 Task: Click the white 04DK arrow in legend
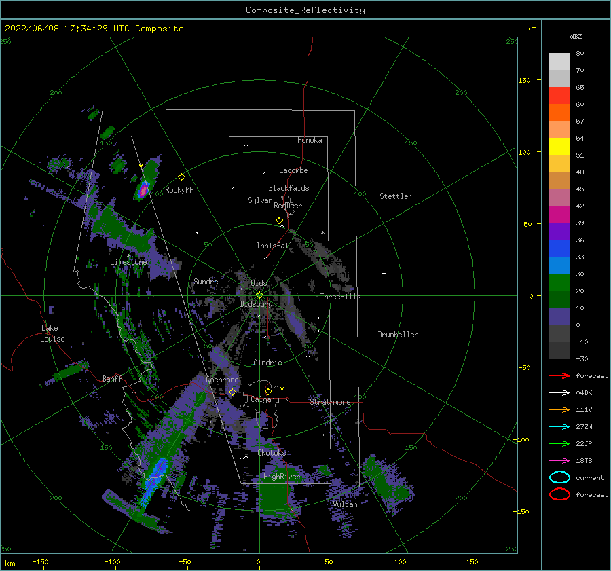[559, 392]
